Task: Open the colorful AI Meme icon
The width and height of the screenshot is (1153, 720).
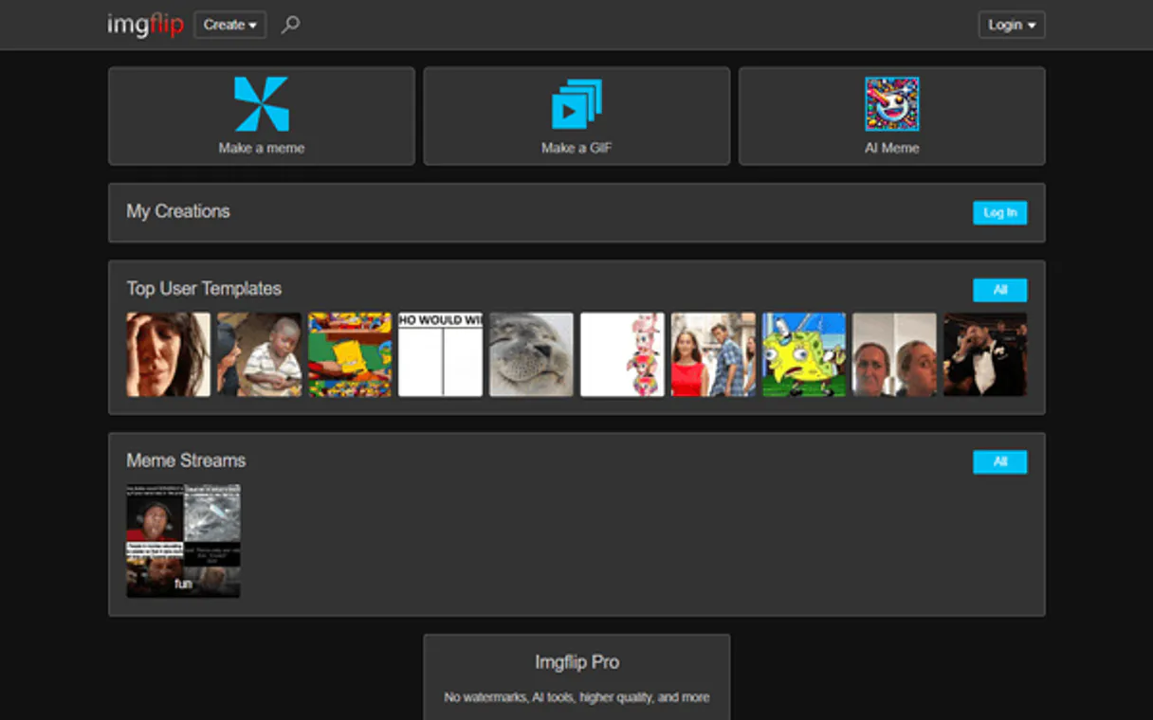Action: pyautogui.click(x=891, y=104)
